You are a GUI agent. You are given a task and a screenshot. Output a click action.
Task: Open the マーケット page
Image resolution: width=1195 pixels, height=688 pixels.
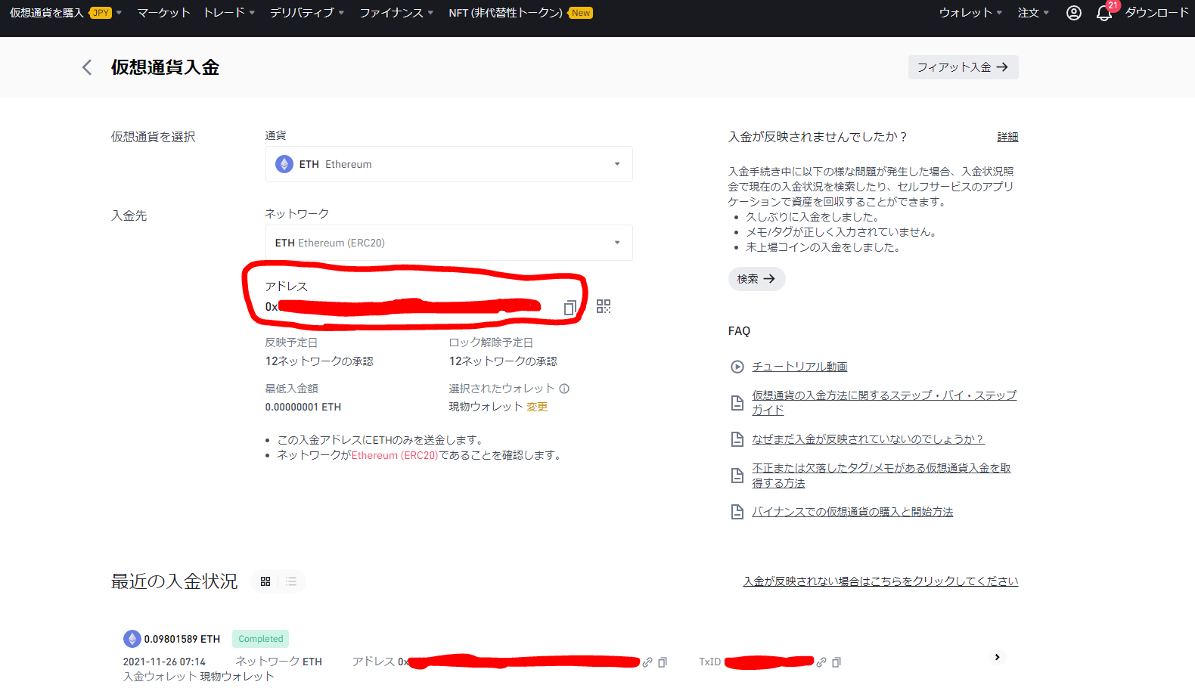tap(163, 13)
